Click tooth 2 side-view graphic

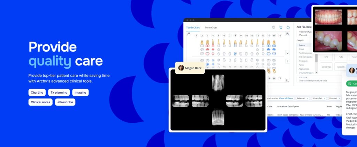(x=202, y=43)
